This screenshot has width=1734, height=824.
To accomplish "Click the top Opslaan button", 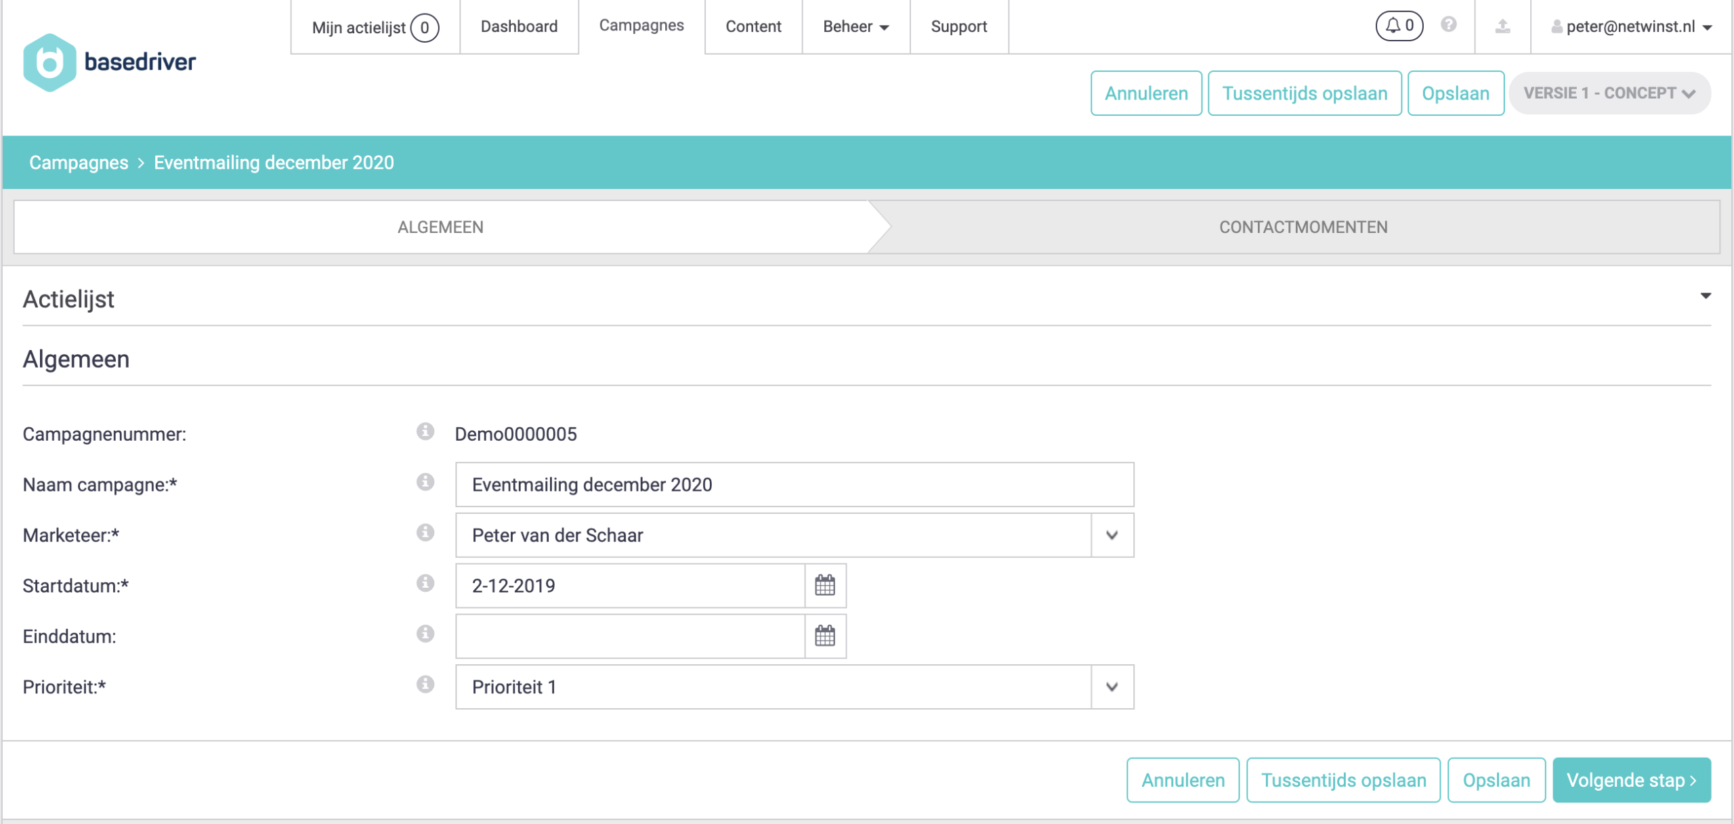I will pos(1456,93).
